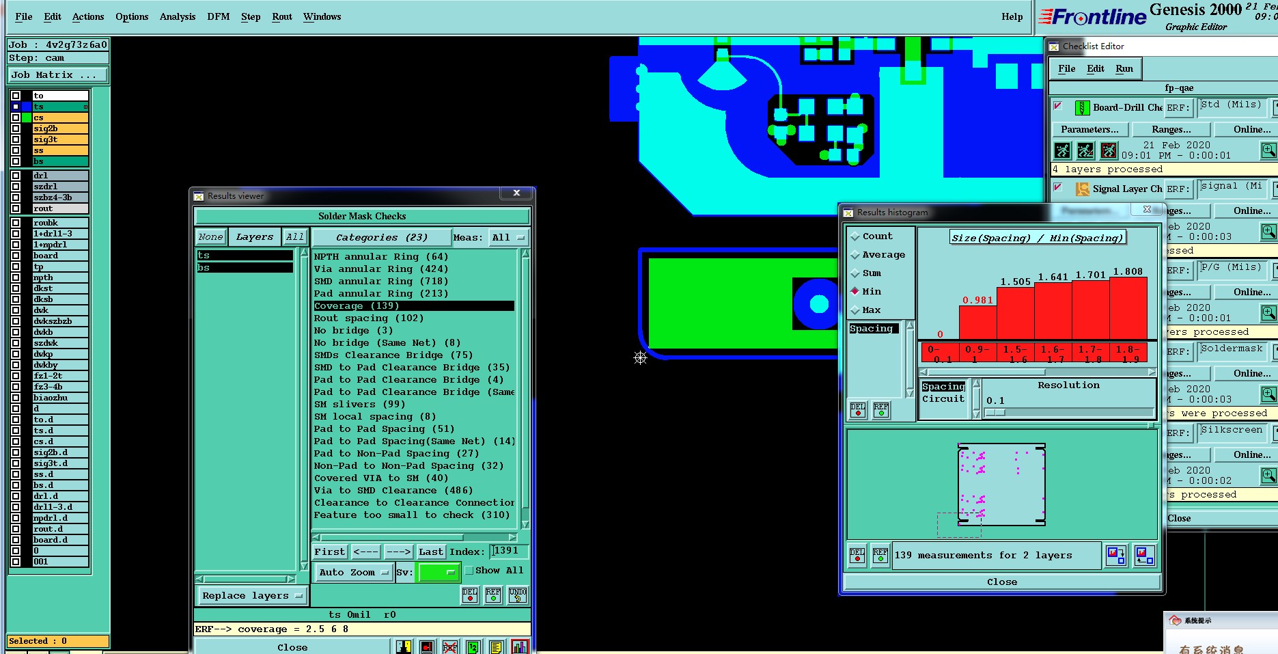
Task: Click the green 1/2 numbered icon in Results viewer
Action: [x=473, y=646]
